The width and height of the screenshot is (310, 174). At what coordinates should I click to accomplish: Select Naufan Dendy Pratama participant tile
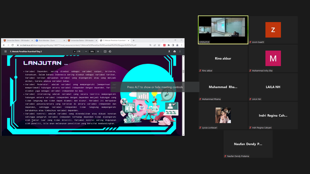[x=248, y=144]
